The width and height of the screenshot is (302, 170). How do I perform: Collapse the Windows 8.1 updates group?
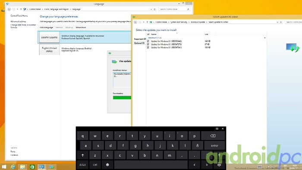[265, 38]
